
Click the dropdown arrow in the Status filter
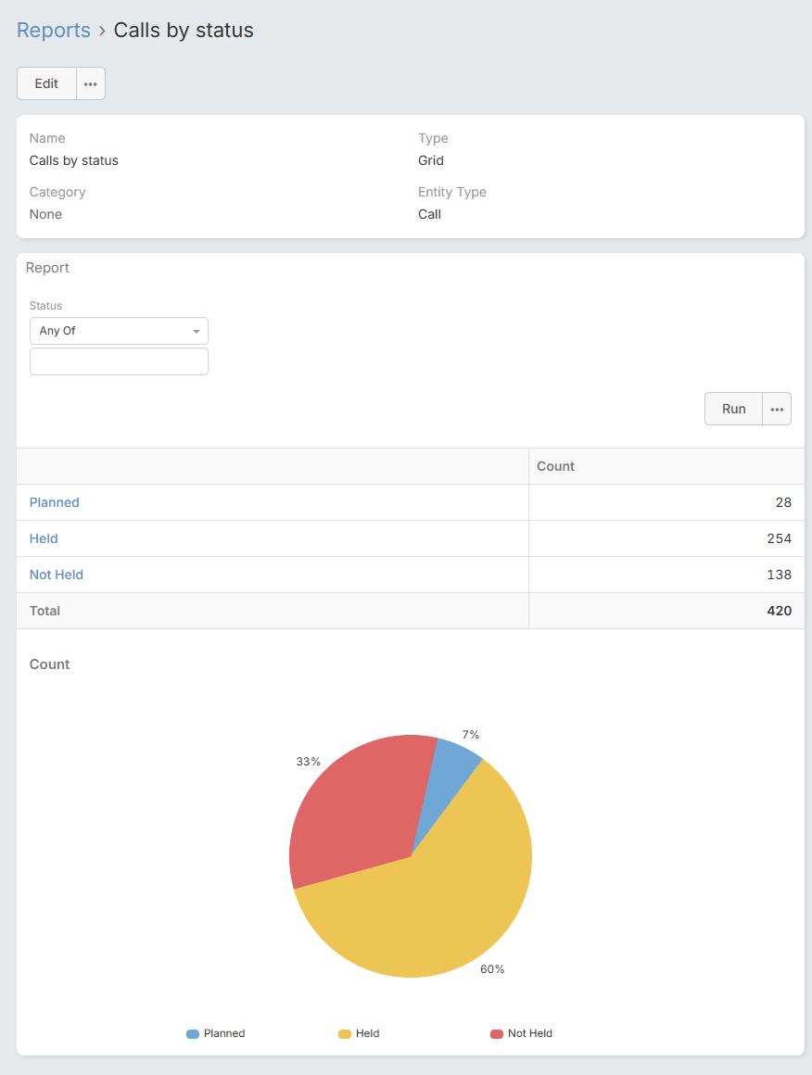(197, 331)
